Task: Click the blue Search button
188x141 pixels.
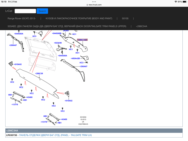Action: (x=42, y=11)
